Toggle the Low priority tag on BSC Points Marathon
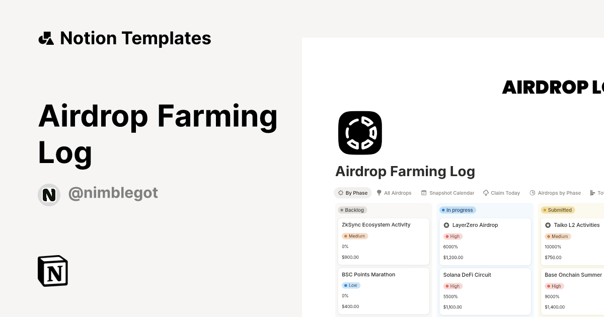Viewport: 604px width, 317px height. [x=351, y=285]
